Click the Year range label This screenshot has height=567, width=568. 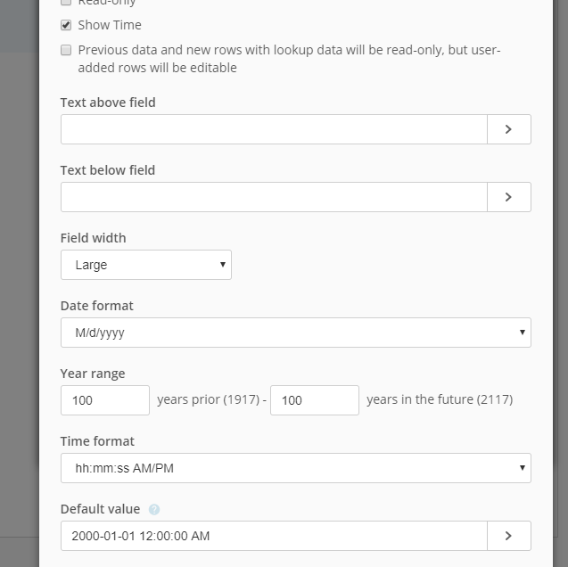93,374
